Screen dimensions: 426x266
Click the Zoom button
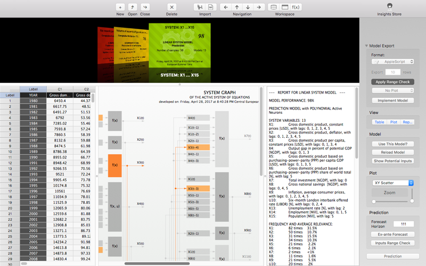(x=389, y=193)
